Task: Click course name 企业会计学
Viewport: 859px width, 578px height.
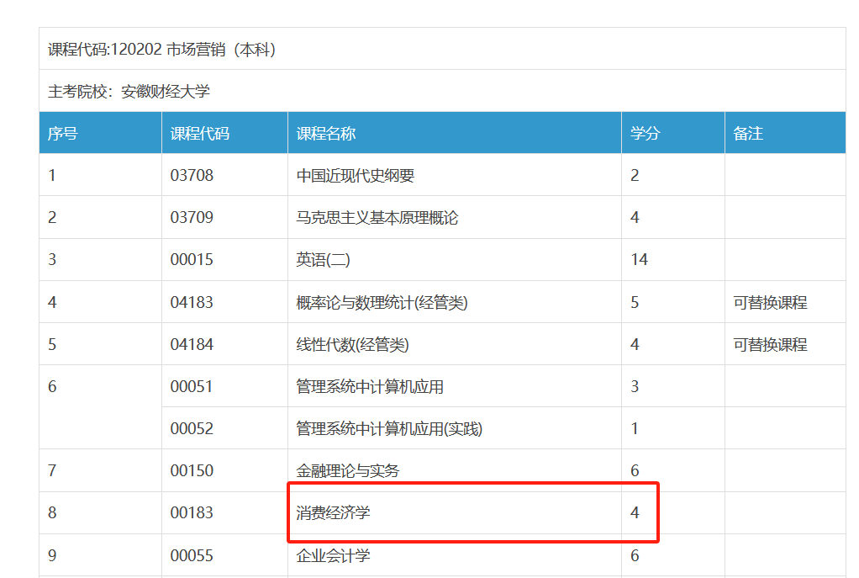Action: click(x=333, y=555)
